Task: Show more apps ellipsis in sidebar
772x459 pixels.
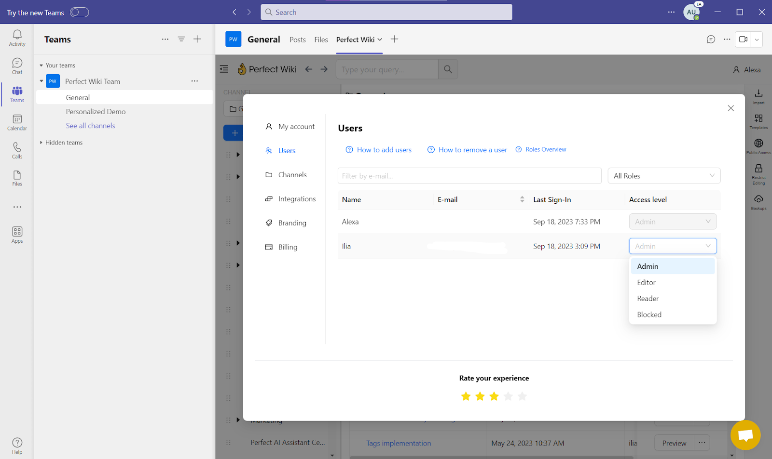Action: click(x=17, y=207)
